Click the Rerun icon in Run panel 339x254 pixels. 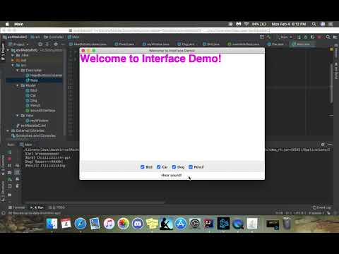[x=10, y=152]
